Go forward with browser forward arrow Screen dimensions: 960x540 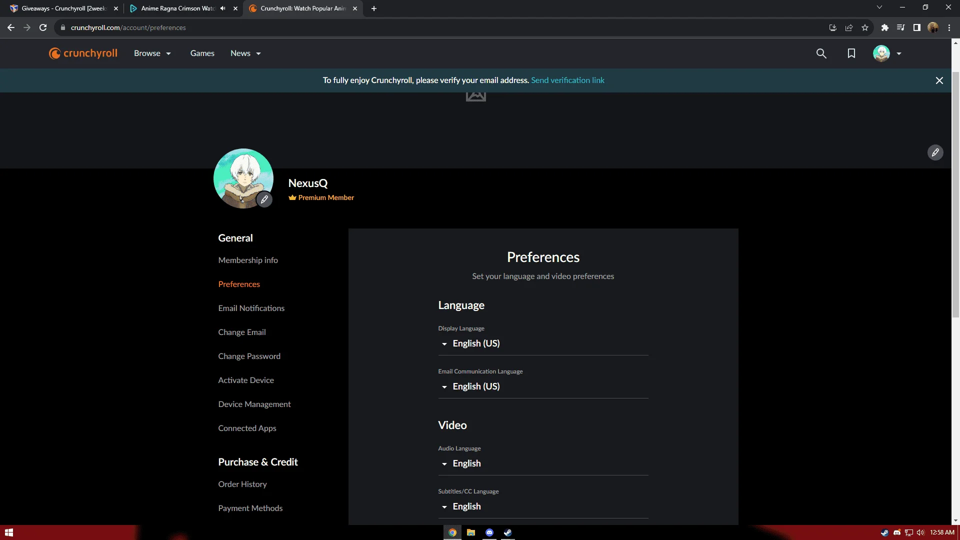pos(27,27)
